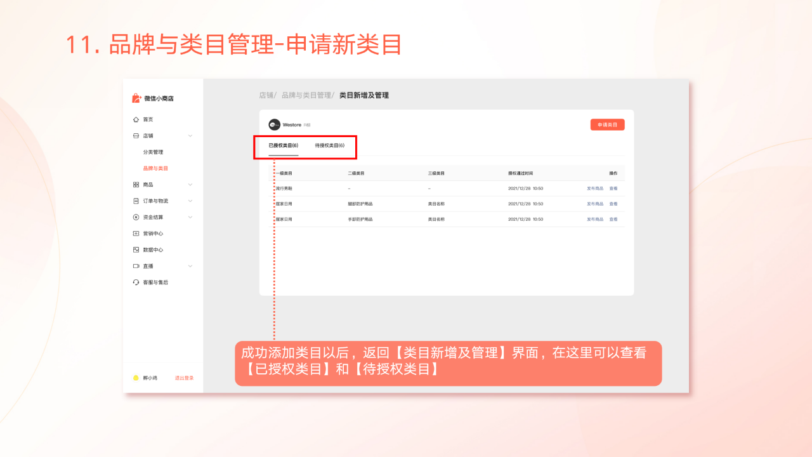Click the 首页 home icon
Viewport: 812px width, 457px height.
(136, 119)
